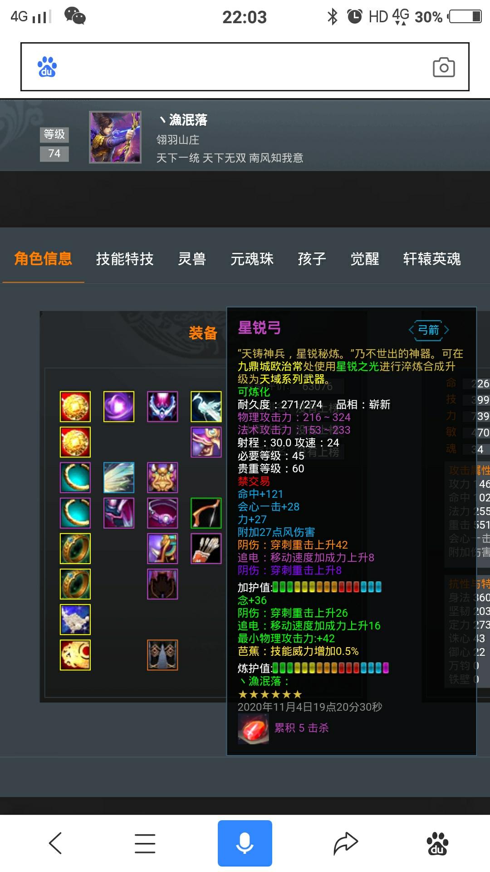Viewport: 490px width, 872px height.
Task: Click the character avatar portrait
Action: point(115,137)
